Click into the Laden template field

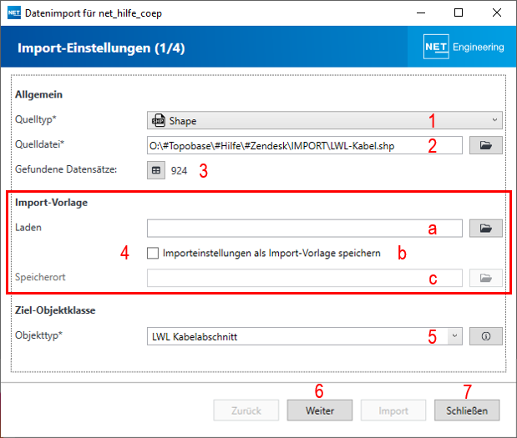pyautogui.click(x=305, y=229)
